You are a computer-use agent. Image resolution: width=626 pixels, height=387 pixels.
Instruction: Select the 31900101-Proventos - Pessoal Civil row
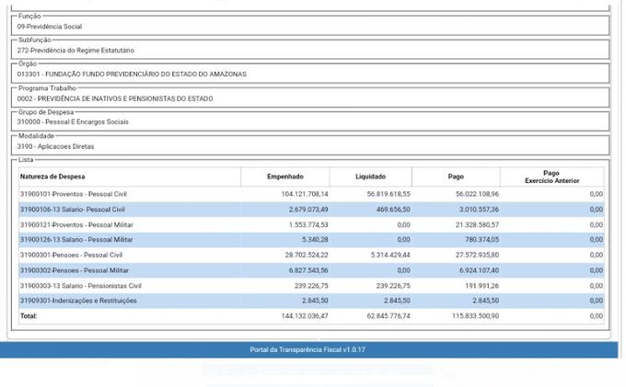(74, 194)
